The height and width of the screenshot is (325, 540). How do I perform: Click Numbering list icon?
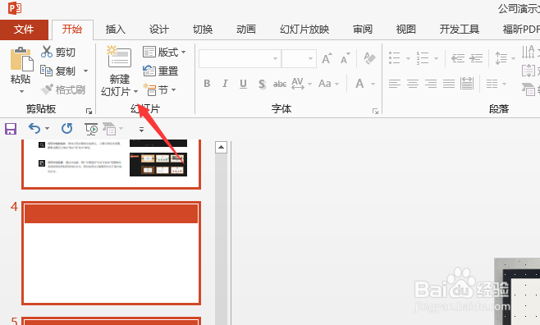423,58
